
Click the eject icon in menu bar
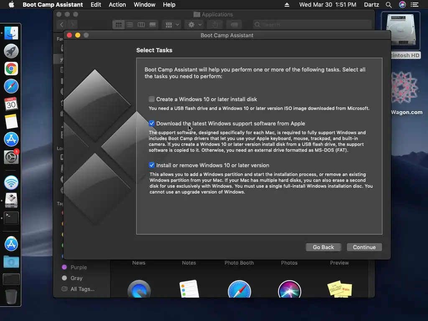pos(287,5)
